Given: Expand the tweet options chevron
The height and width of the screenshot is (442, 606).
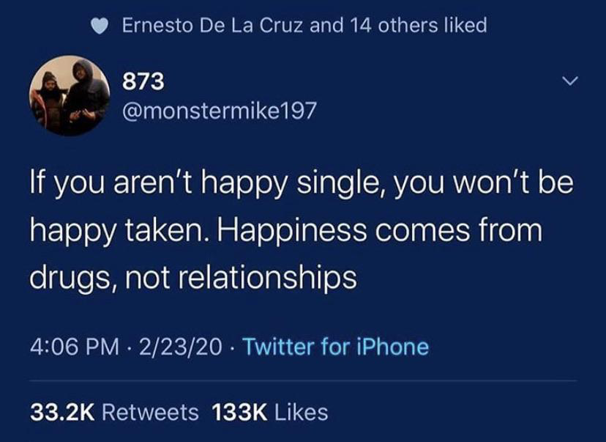Looking at the screenshot, I should (x=569, y=81).
